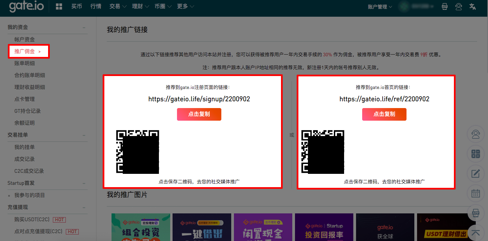Go to the gate.io home logo
The width and height of the screenshot is (488, 241).
click(26, 6)
